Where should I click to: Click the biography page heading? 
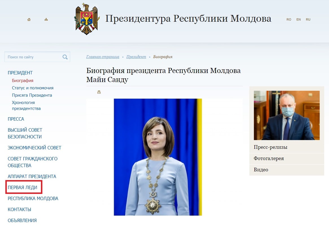[164, 75]
